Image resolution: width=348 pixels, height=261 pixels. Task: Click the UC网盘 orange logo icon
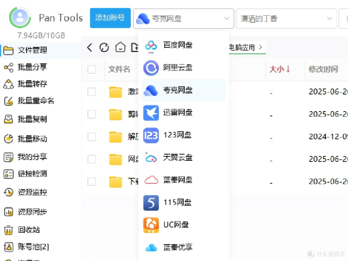click(151, 225)
